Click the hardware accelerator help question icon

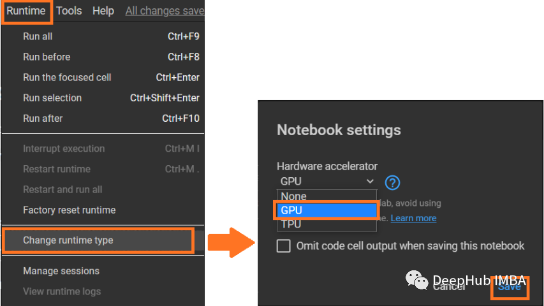point(392,182)
